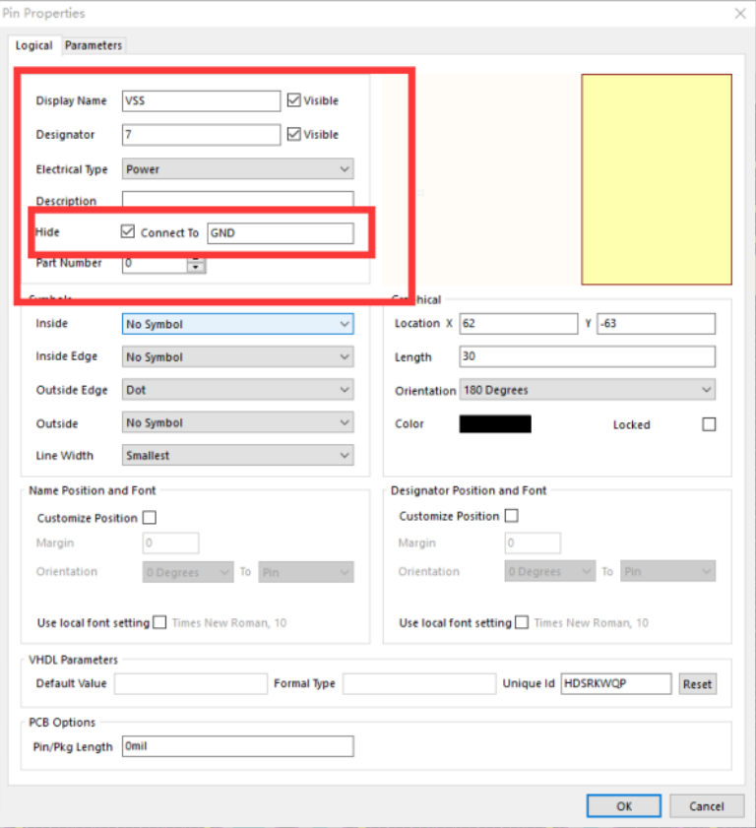Click the Pin/Pkg Length field
The width and height of the screenshot is (756, 828).
point(237,746)
